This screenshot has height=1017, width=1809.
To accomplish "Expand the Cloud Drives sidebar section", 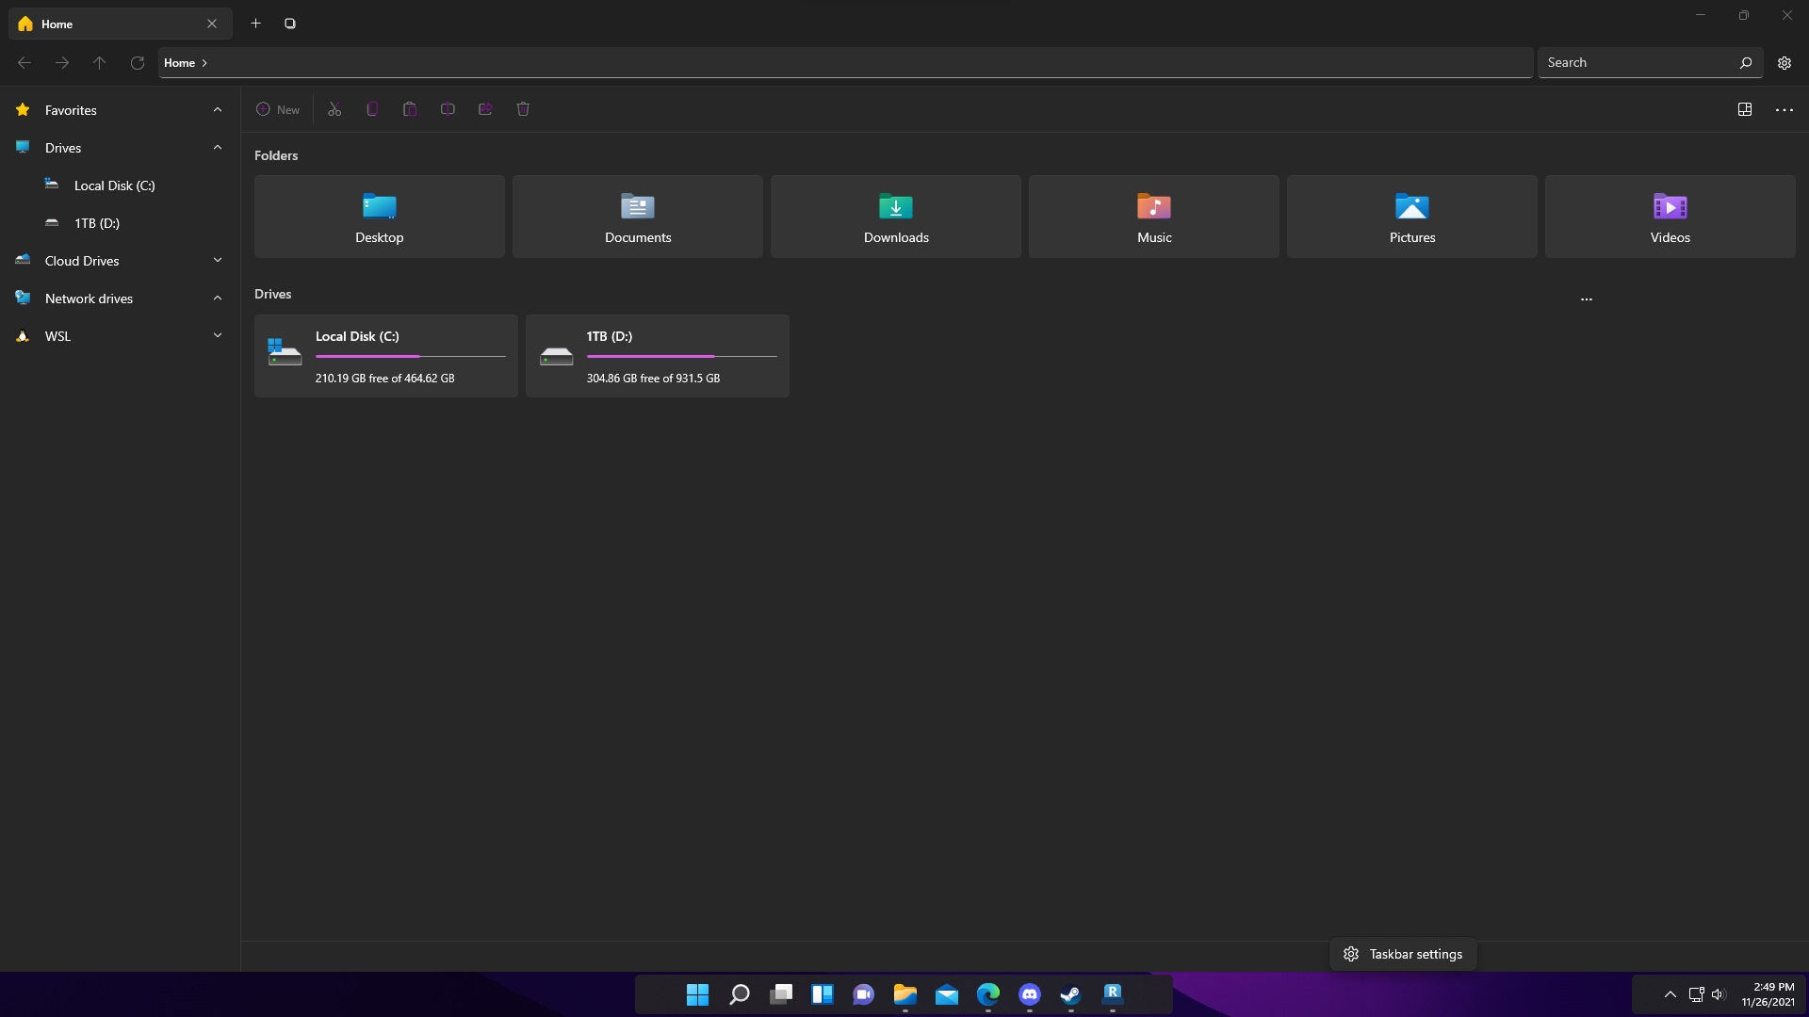I will (218, 261).
